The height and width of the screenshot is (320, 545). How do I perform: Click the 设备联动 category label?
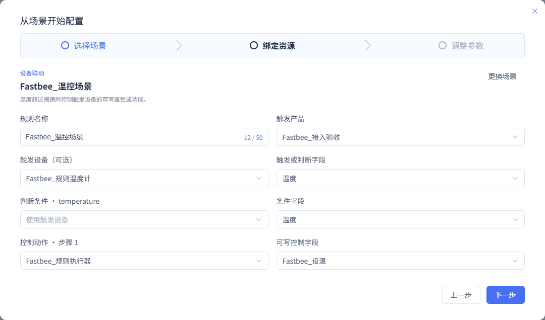[32, 73]
